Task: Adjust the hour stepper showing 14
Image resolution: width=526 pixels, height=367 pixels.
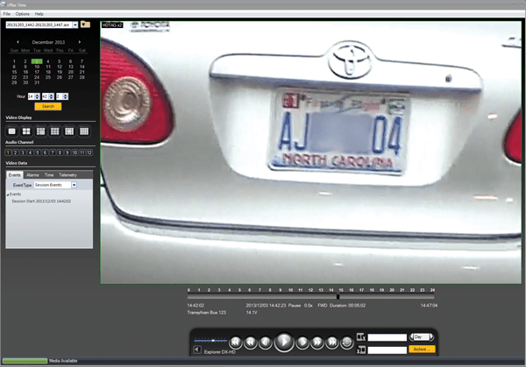Action: pyautogui.click(x=37, y=96)
